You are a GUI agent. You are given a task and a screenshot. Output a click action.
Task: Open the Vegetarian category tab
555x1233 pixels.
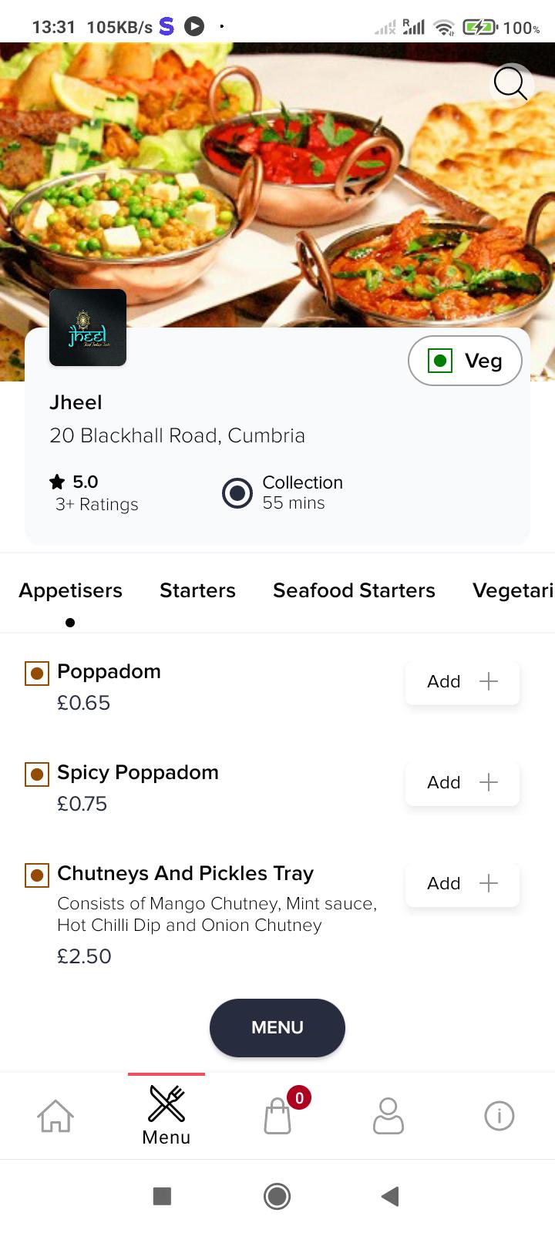pyautogui.click(x=513, y=590)
